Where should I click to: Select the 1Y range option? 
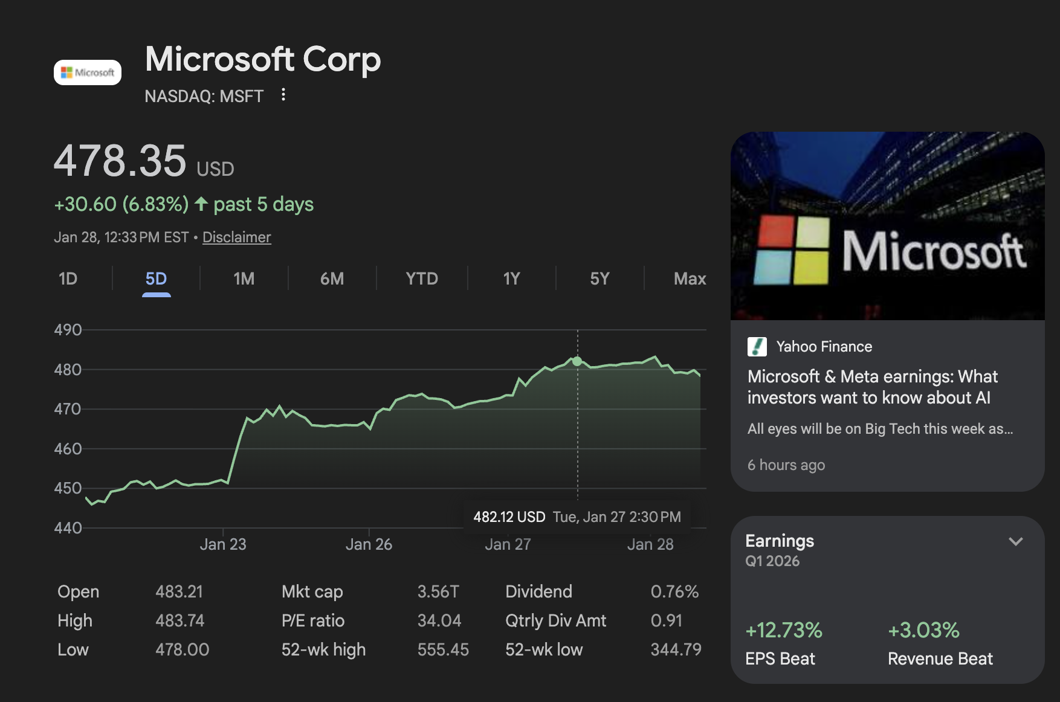point(509,279)
